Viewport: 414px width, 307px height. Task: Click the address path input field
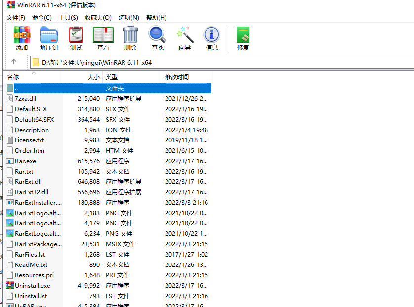222,63
